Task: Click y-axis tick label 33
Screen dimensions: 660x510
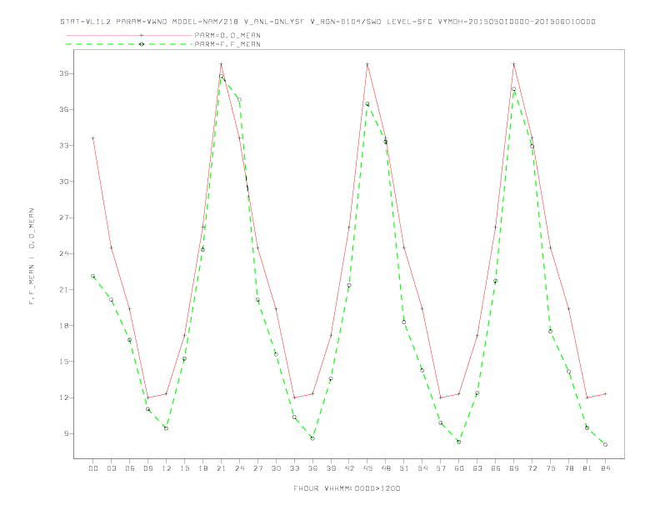Action: click(x=63, y=145)
